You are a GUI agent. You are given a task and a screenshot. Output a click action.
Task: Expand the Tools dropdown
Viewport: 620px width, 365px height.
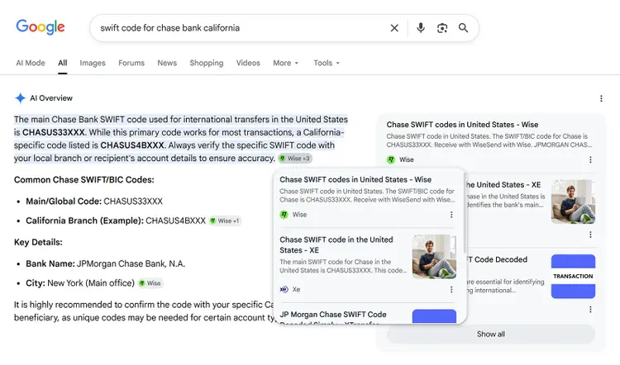(327, 63)
